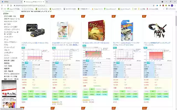Click the Keepa price graph in Catan card
This screenshot has width=177, height=110.
[96, 53]
